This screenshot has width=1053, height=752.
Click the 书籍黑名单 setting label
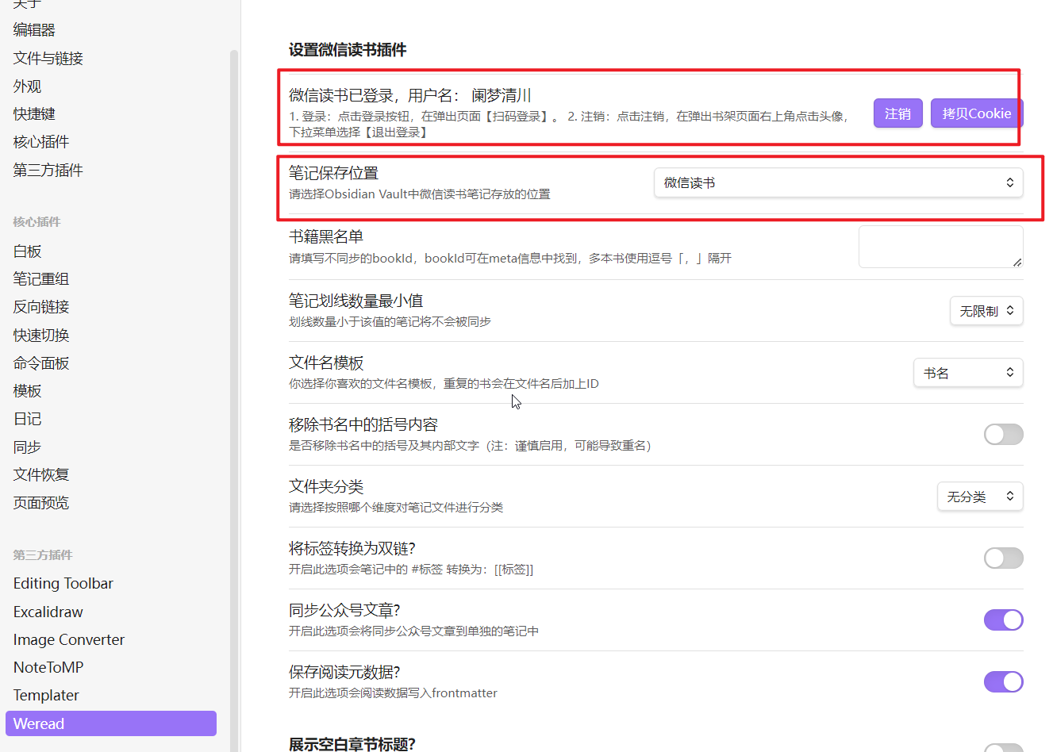(x=326, y=236)
